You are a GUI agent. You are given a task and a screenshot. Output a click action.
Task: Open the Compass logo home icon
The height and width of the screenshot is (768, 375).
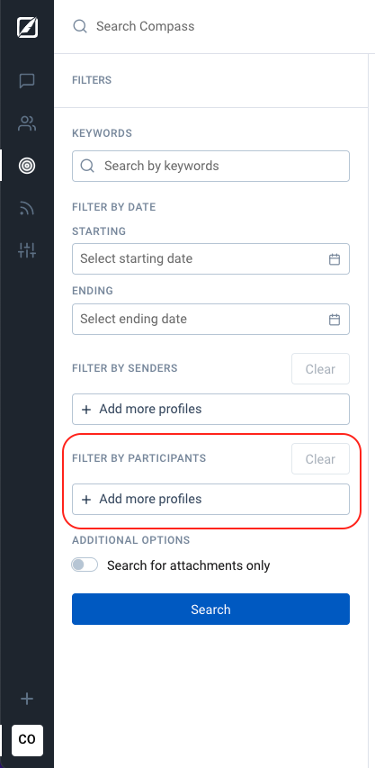(27, 27)
